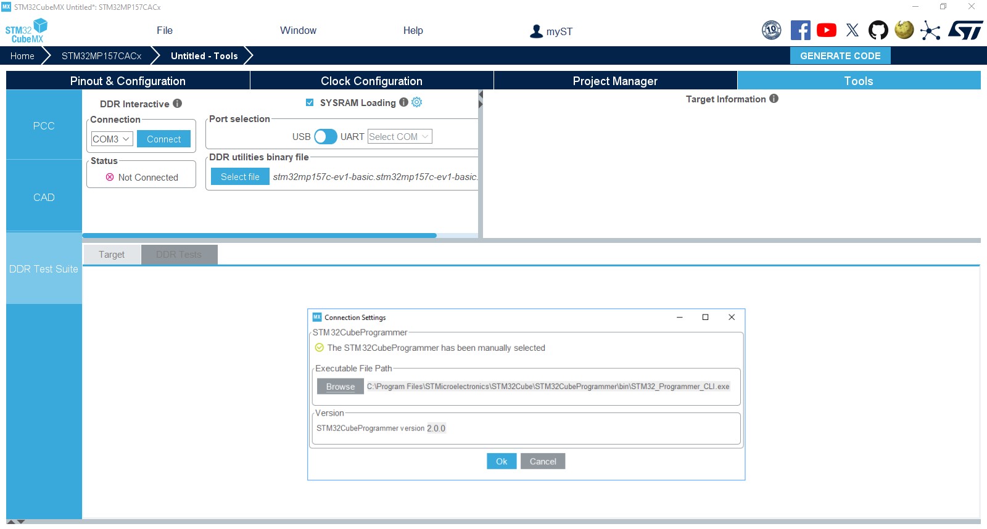The width and height of the screenshot is (987, 529).
Task: Uncheck the SYSRAM Loading checkbox
Action: click(310, 102)
